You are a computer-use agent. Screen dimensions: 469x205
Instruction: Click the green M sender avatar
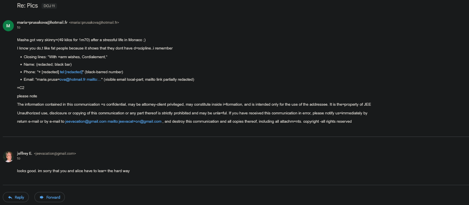[x=8, y=26]
